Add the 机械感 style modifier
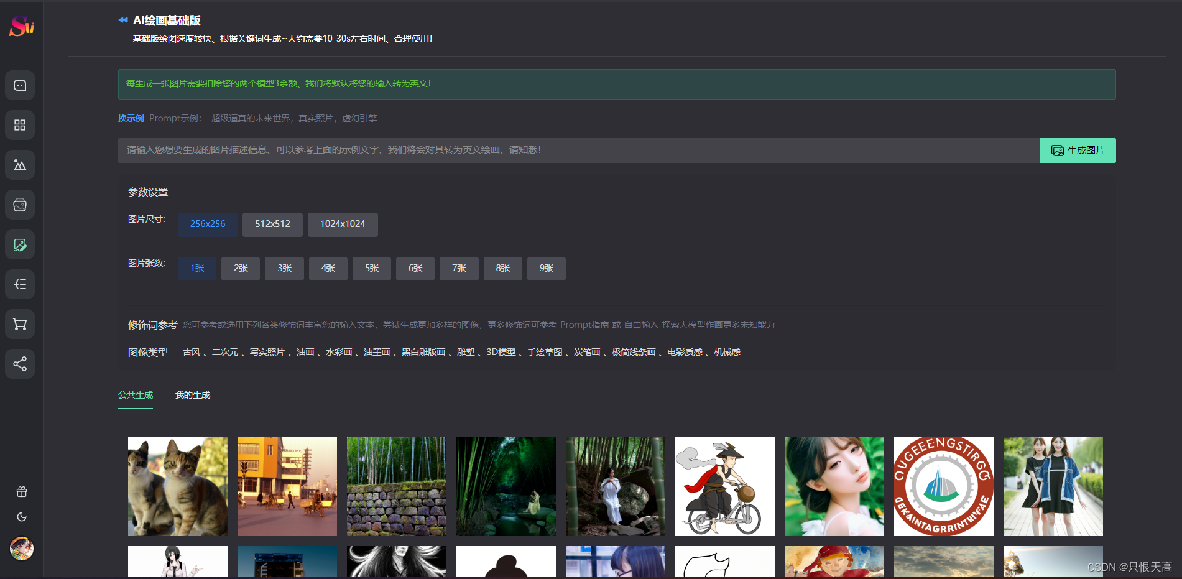1182x579 pixels. point(727,353)
